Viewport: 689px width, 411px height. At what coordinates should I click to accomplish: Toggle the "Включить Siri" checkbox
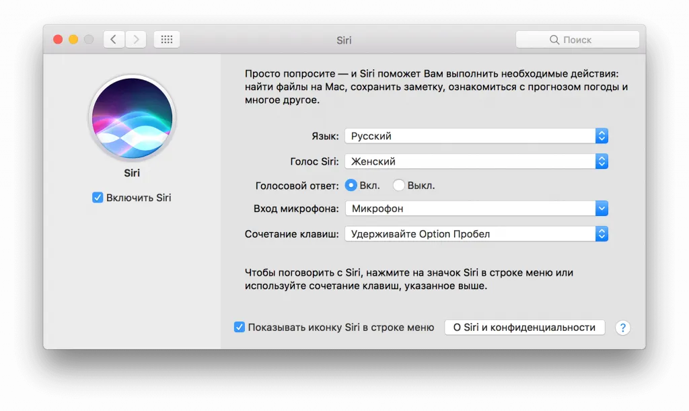pos(98,198)
